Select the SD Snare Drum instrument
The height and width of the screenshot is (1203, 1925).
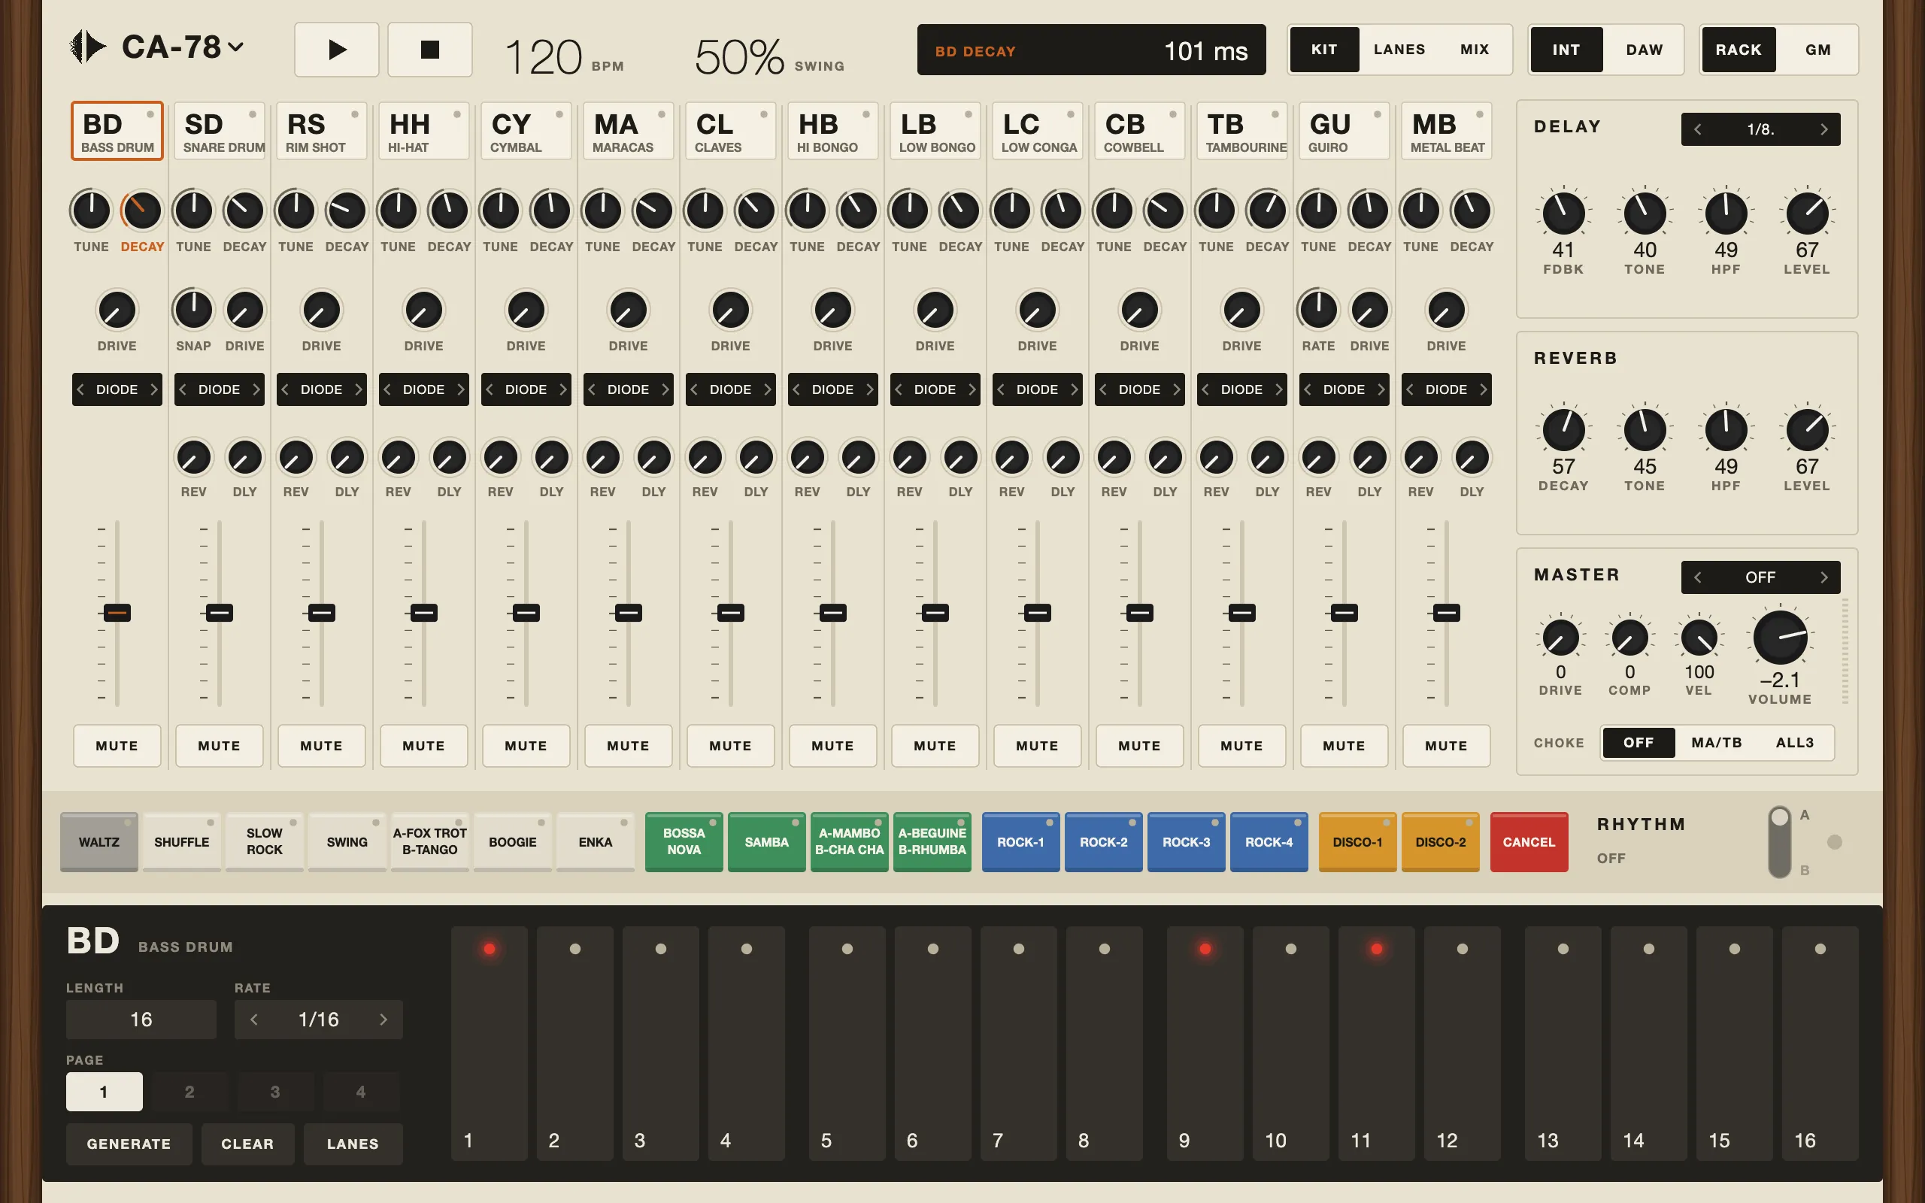point(220,132)
